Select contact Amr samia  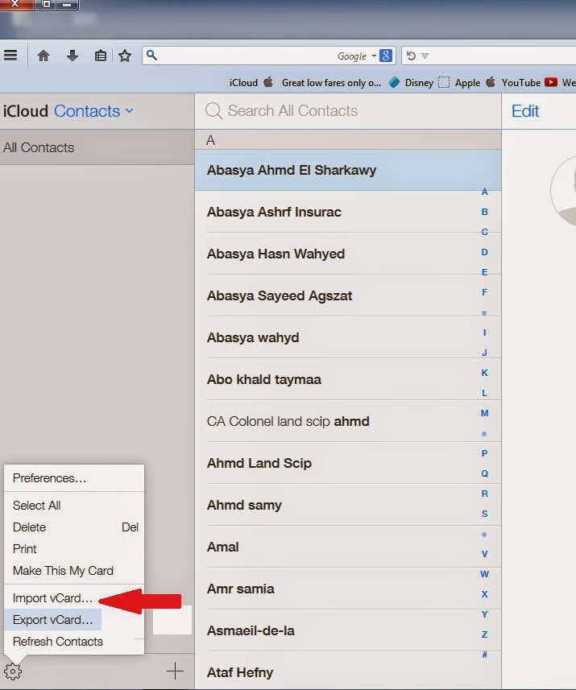tap(348, 589)
